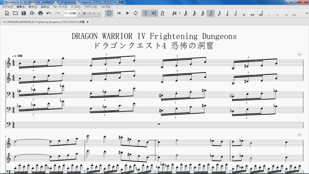Select the 32nd note duration
The height and width of the screenshot is (174, 309).
pyautogui.click(x=194, y=13)
